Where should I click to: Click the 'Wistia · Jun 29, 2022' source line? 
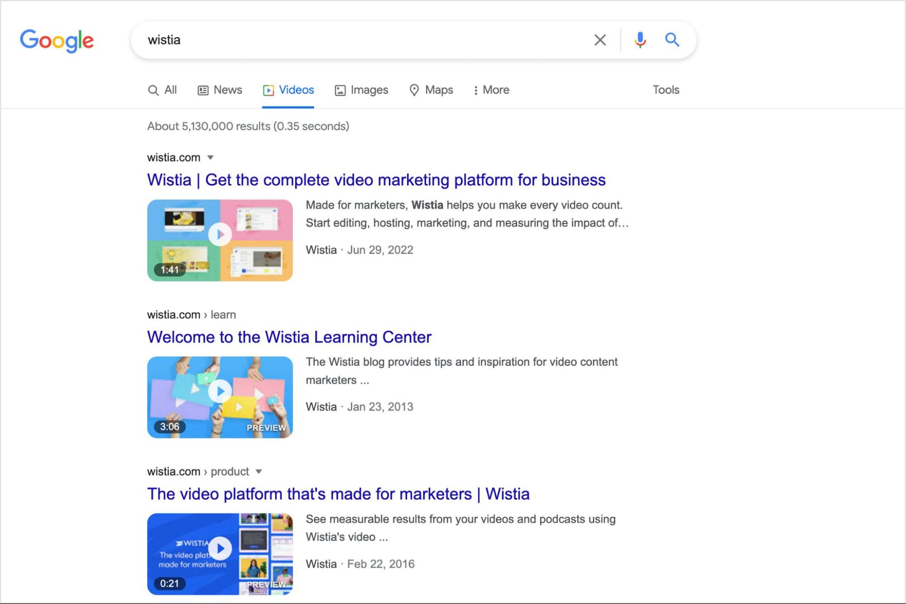click(359, 250)
